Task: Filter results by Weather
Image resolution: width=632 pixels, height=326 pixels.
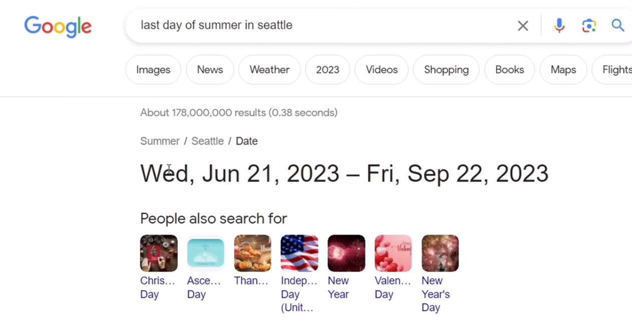Action: [269, 70]
